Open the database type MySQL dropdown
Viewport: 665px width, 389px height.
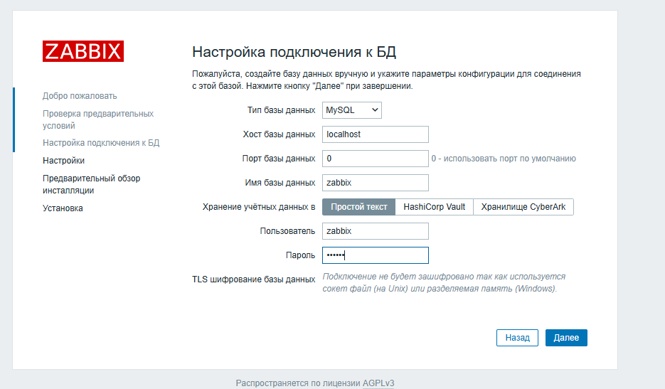(351, 110)
